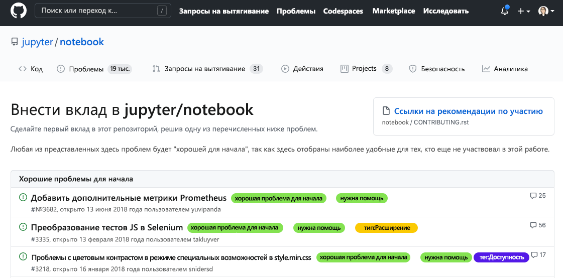
Task: Click 'хорошая проблема для начала' label on Prometheus issue
Action: point(279,198)
